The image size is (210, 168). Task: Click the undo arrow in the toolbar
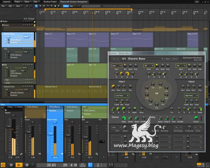27,6
